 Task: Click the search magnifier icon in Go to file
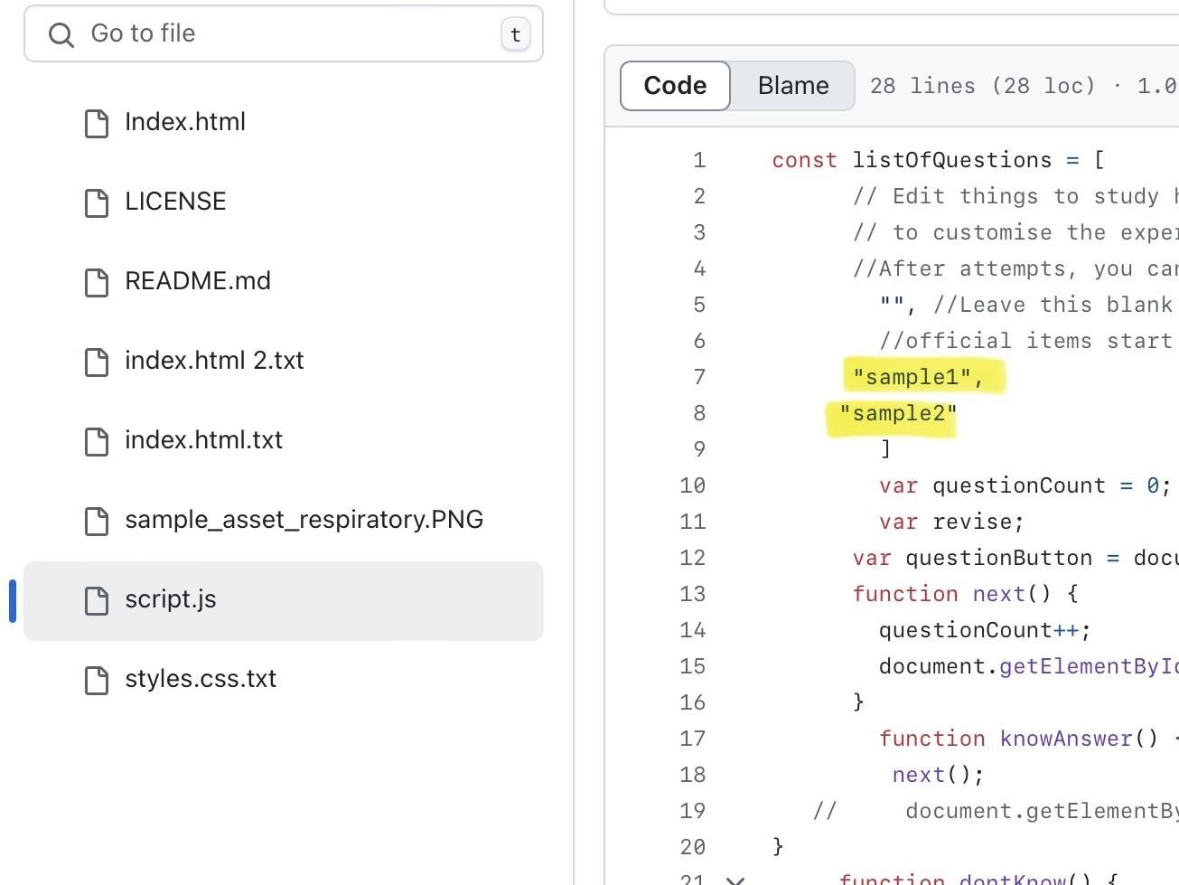61,34
